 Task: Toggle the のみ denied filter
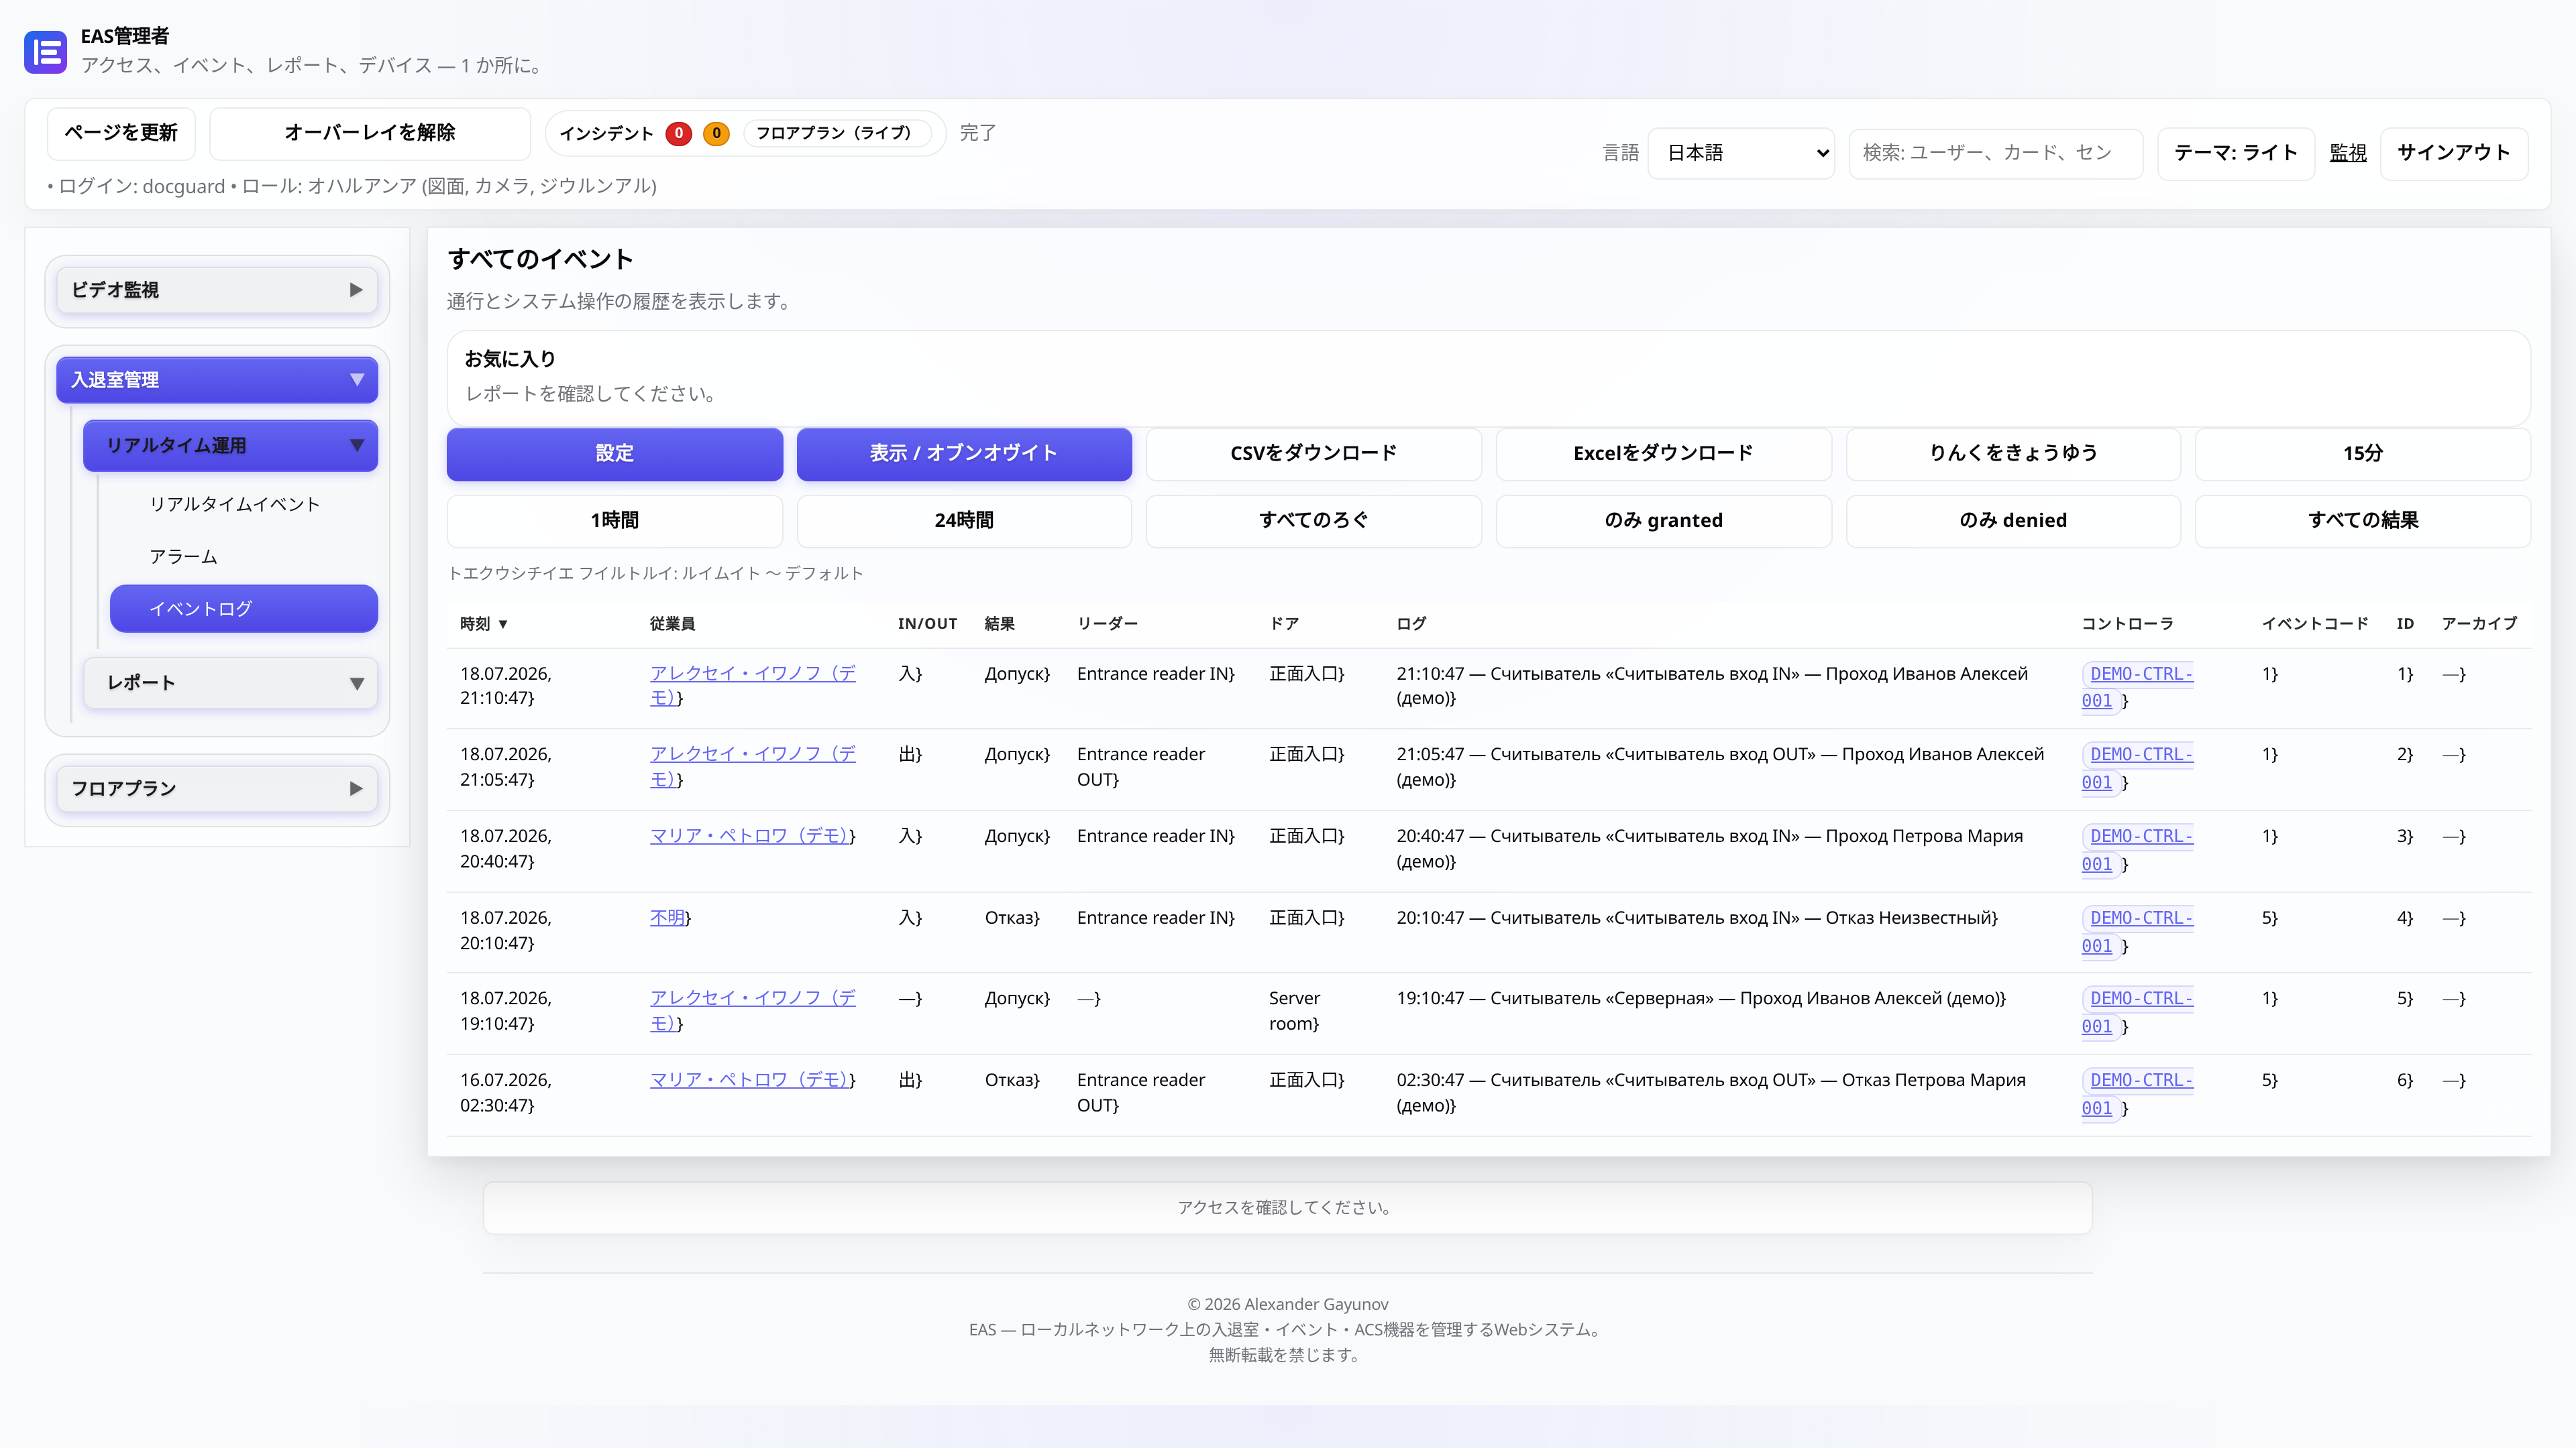pos(2012,521)
